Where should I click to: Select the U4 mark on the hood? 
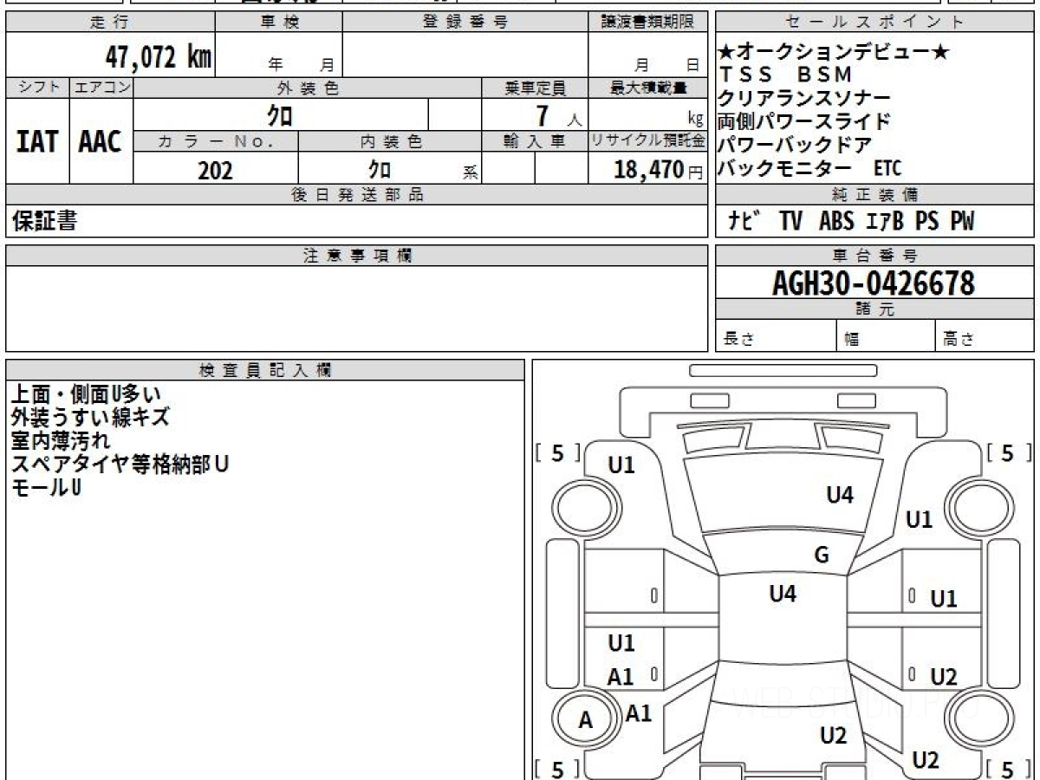click(x=840, y=495)
